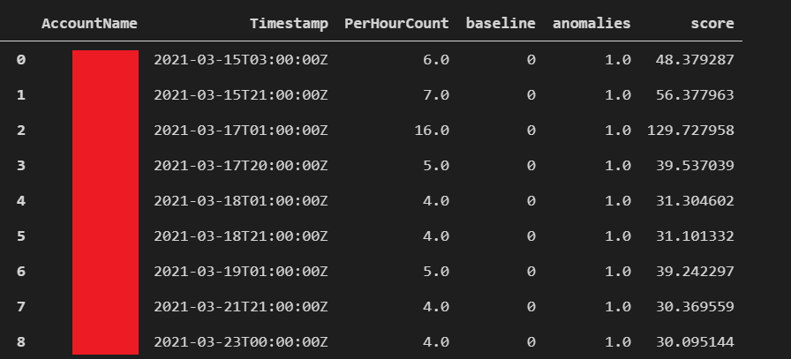This screenshot has height=359, width=791.
Task: Click the AccountName column header
Action: pos(89,24)
